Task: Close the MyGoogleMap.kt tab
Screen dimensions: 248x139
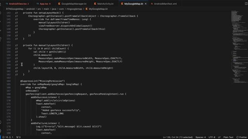Action: pos(146,4)
